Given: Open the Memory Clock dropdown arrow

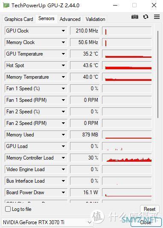Looking at the screenshot, I should click(x=63, y=42).
